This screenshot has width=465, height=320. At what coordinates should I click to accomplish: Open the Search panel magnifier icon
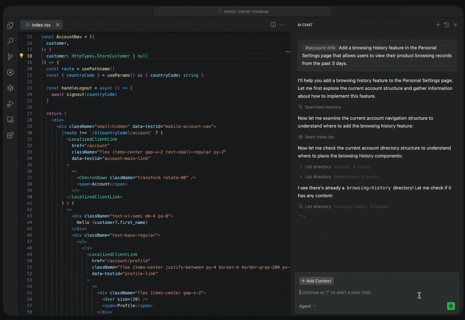tap(10, 41)
